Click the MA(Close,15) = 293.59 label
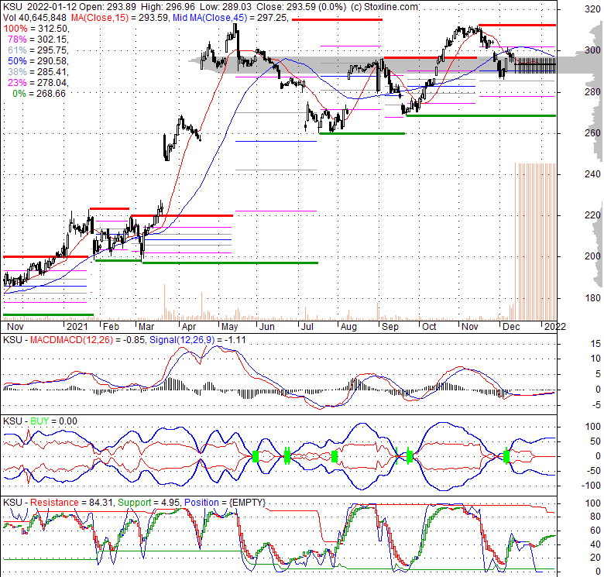The height and width of the screenshot is (577, 604). point(118,18)
